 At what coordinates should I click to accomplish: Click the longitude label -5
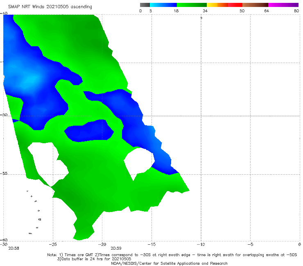pyautogui.click(x=250, y=244)
